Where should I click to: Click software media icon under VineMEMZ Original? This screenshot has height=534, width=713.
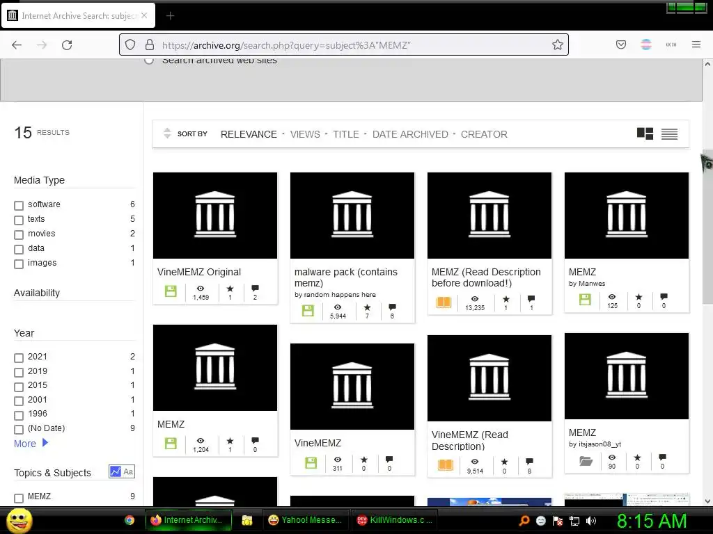pos(171,291)
